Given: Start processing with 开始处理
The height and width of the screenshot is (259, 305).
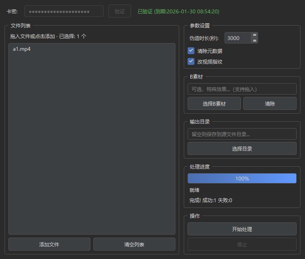Looking at the screenshot, I should (242, 229).
